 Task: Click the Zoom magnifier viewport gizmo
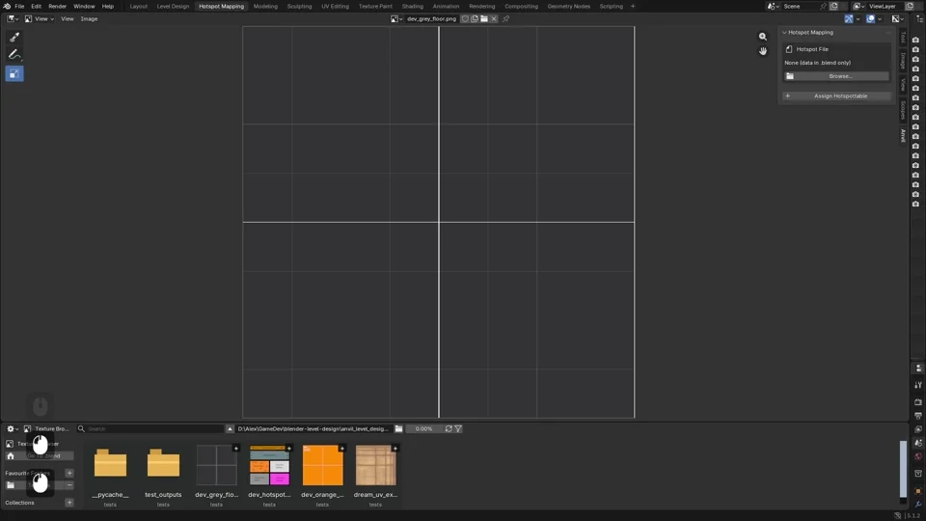[x=763, y=37]
